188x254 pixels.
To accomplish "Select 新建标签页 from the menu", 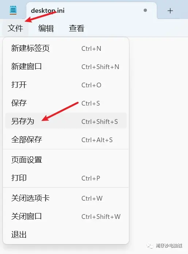I will coord(66,48).
